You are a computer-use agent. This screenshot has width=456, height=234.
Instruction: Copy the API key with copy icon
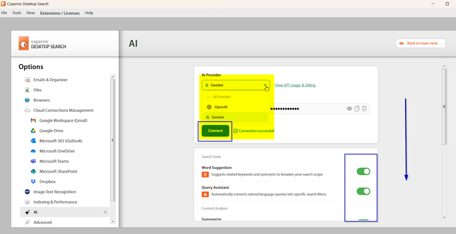click(x=357, y=109)
